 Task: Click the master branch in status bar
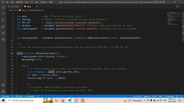click(x=6, y=96)
